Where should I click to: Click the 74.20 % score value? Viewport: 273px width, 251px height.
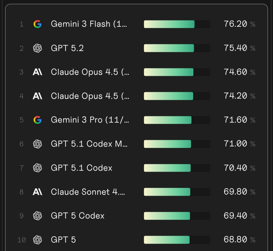point(240,96)
